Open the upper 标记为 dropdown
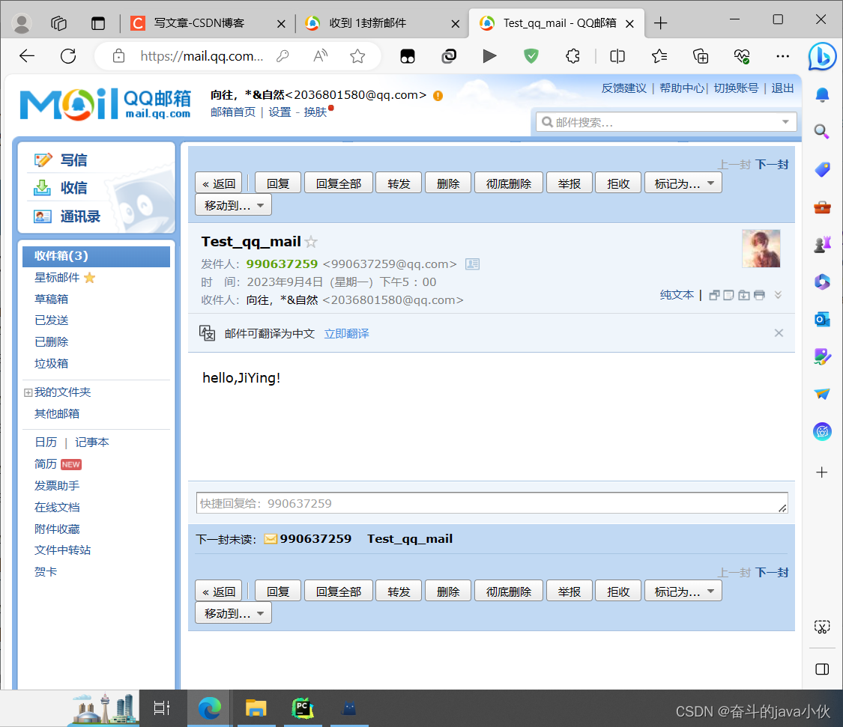The width and height of the screenshot is (843, 727). (683, 183)
